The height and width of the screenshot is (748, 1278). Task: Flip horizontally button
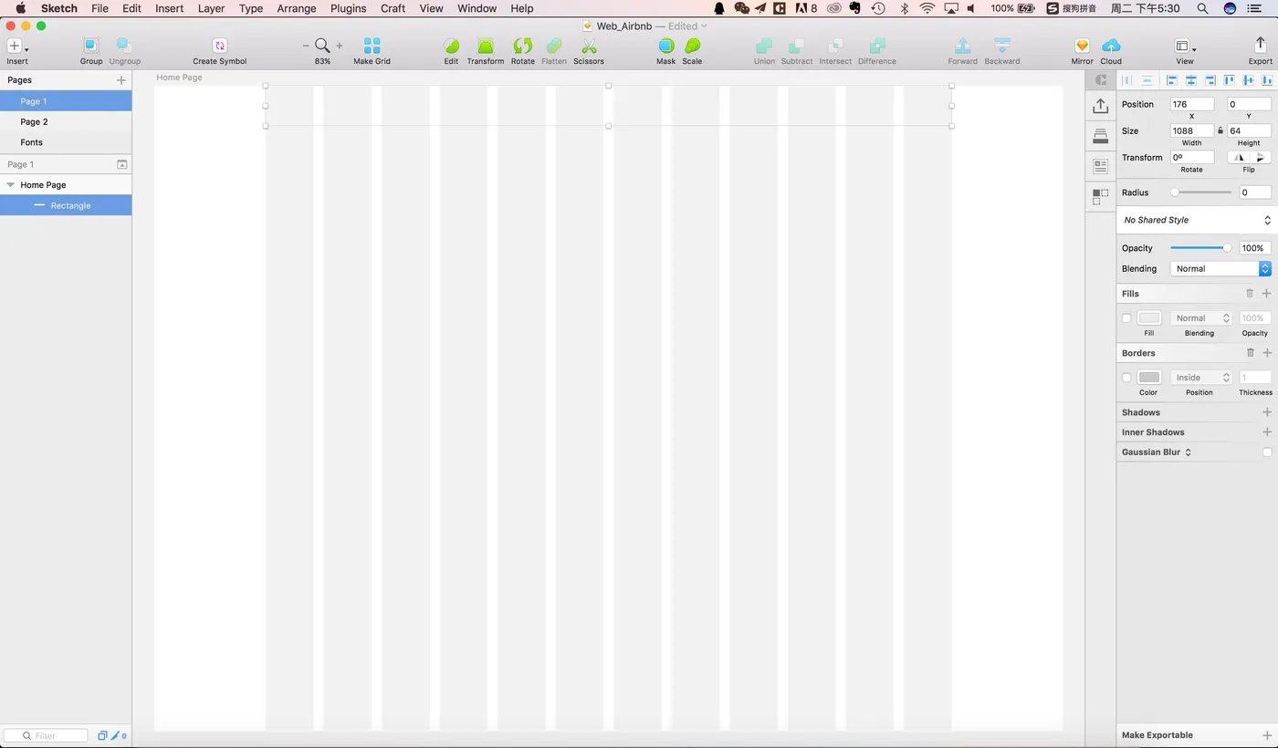(x=1239, y=157)
